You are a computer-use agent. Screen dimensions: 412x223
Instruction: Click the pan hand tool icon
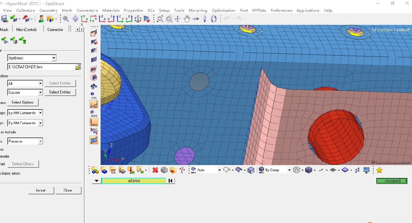click(187, 19)
